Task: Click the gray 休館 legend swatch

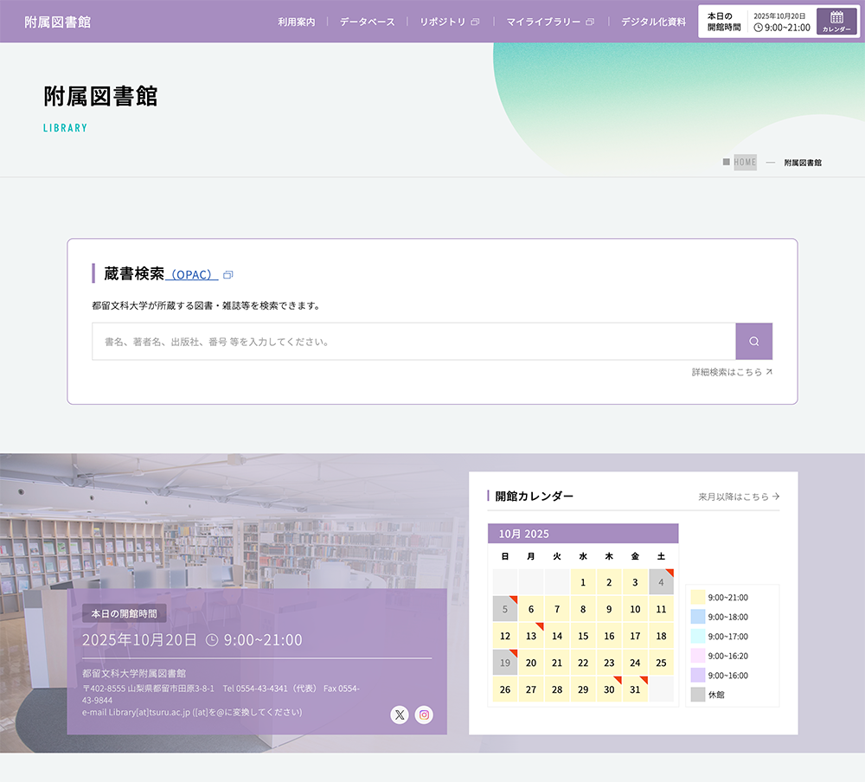Action: (x=698, y=695)
